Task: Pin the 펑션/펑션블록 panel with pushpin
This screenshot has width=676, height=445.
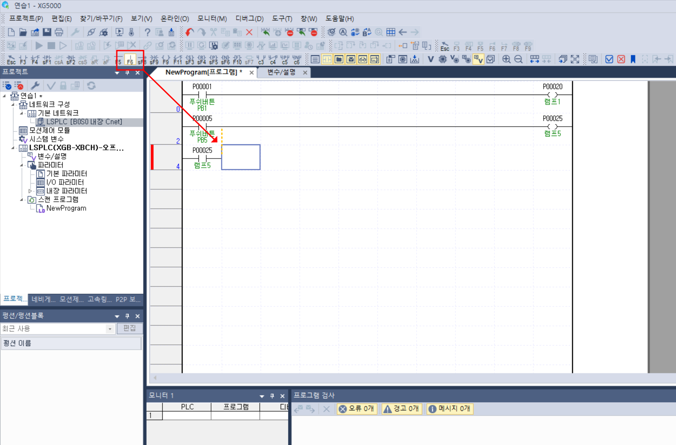Action: (x=127, y=316)
